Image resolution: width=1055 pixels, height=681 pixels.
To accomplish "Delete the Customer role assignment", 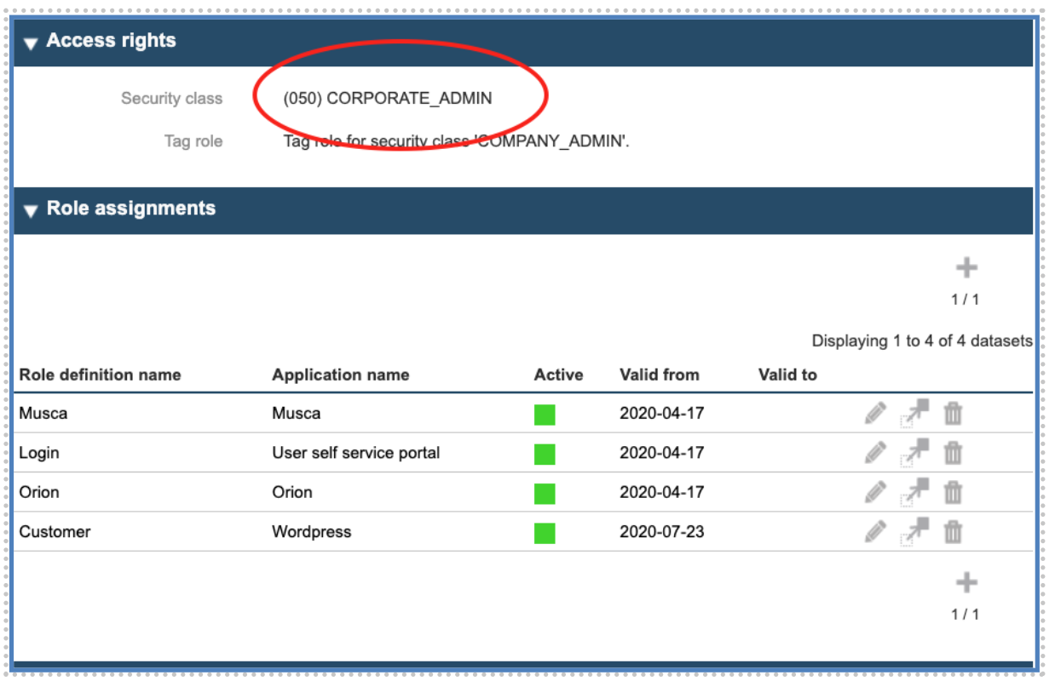I will point(954,531).
